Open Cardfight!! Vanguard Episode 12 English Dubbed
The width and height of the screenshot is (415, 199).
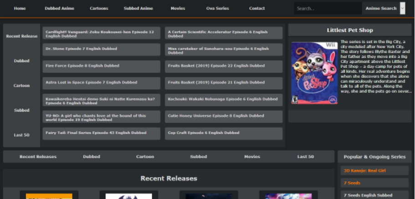(x=102, y=33)
